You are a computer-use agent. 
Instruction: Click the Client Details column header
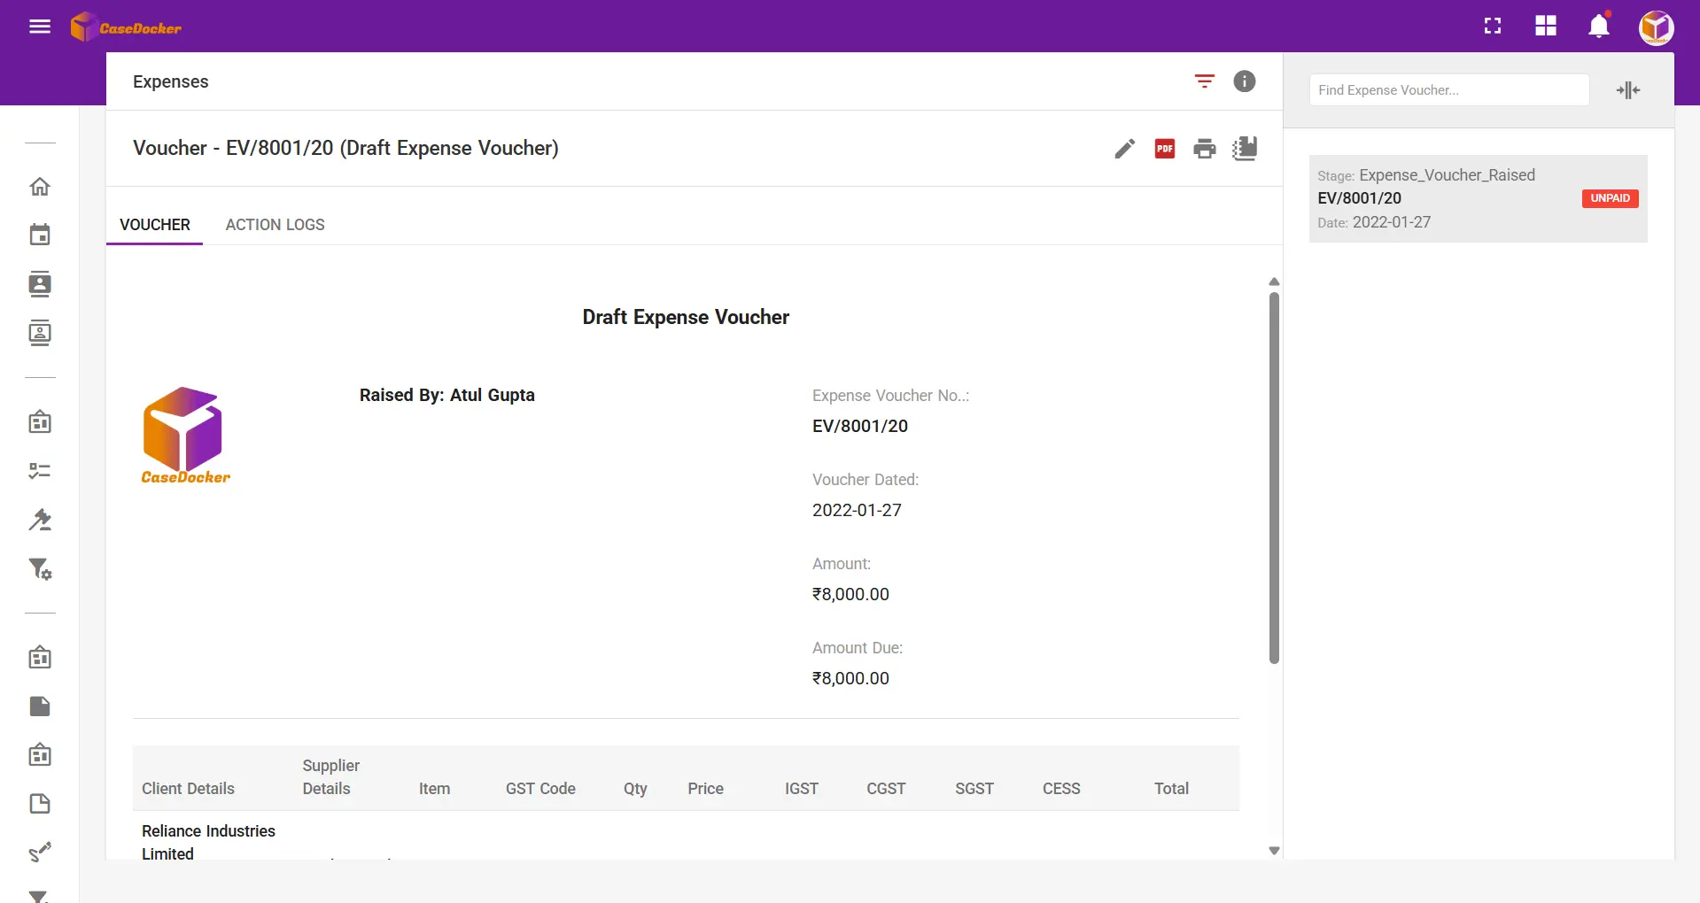(188, 789)
